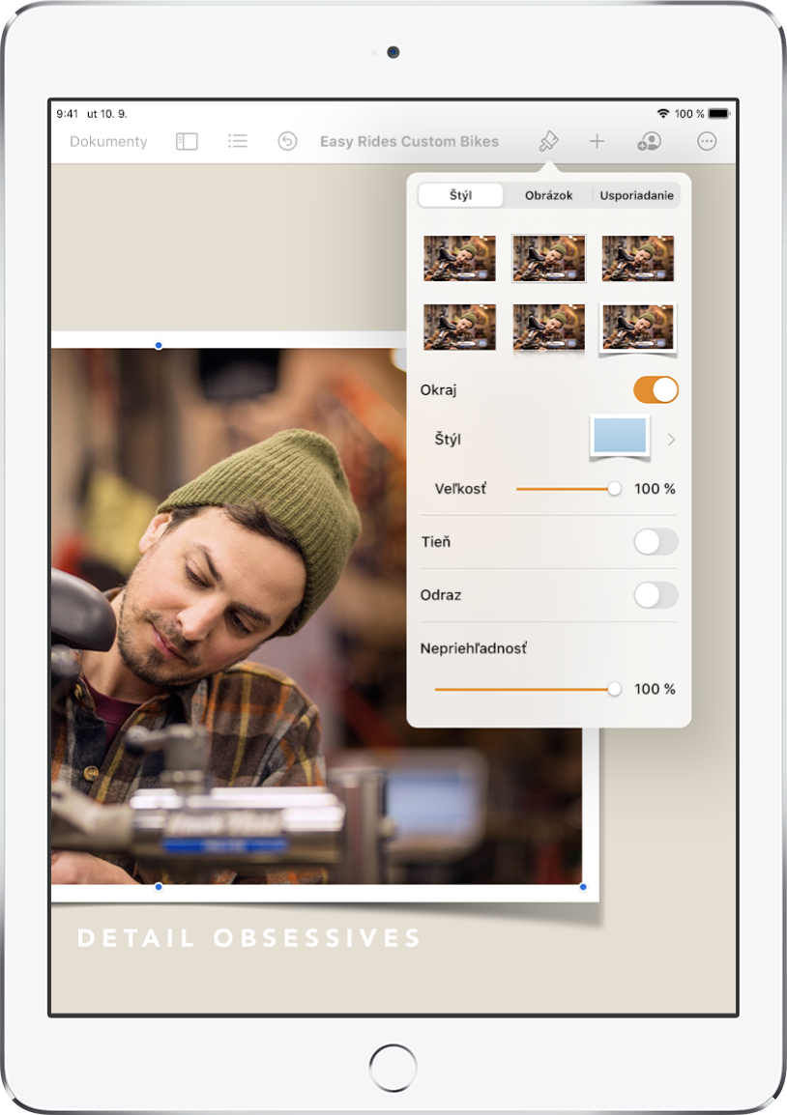The height and width of the screenshot is (1115, 787).
Task: Go back to Dokumenty
Action: [108, 141]
